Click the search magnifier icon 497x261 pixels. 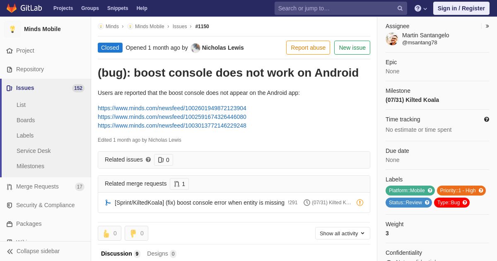click(400, 8)
